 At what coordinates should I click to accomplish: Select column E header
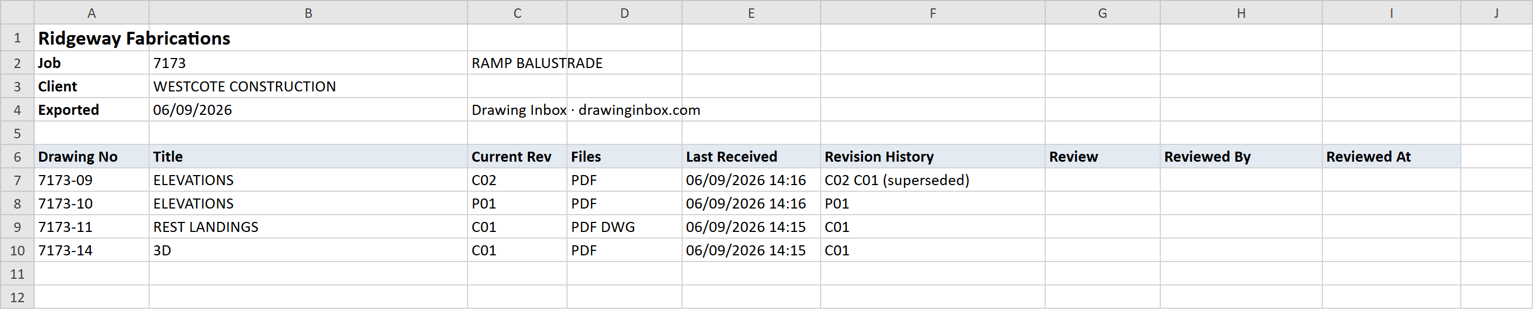click(x=751, y=13)
